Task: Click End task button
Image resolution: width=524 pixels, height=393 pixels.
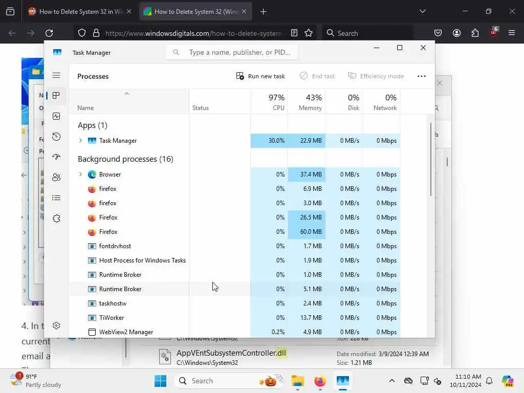Action: click(x=317, y=76)
